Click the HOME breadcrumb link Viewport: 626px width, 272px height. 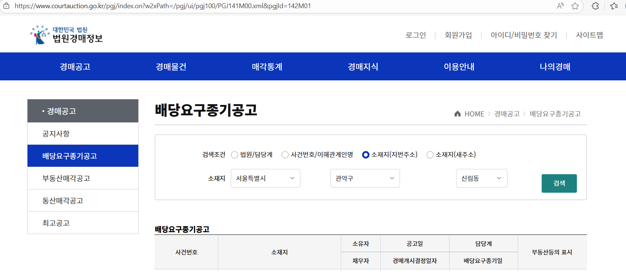[x=474, y=114]
